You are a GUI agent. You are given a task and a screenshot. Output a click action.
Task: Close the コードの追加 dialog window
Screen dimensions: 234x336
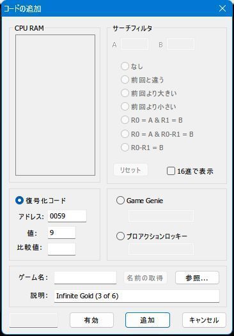pos(222,8)
